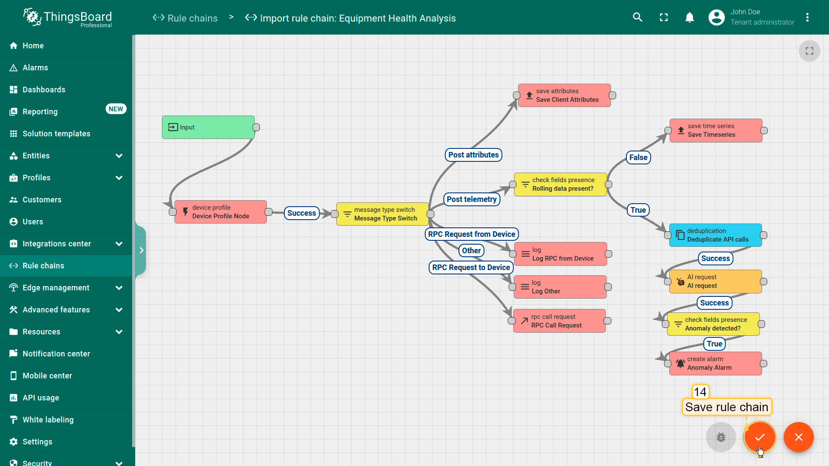Click the RPC Request from Device label

click(471, 234)
